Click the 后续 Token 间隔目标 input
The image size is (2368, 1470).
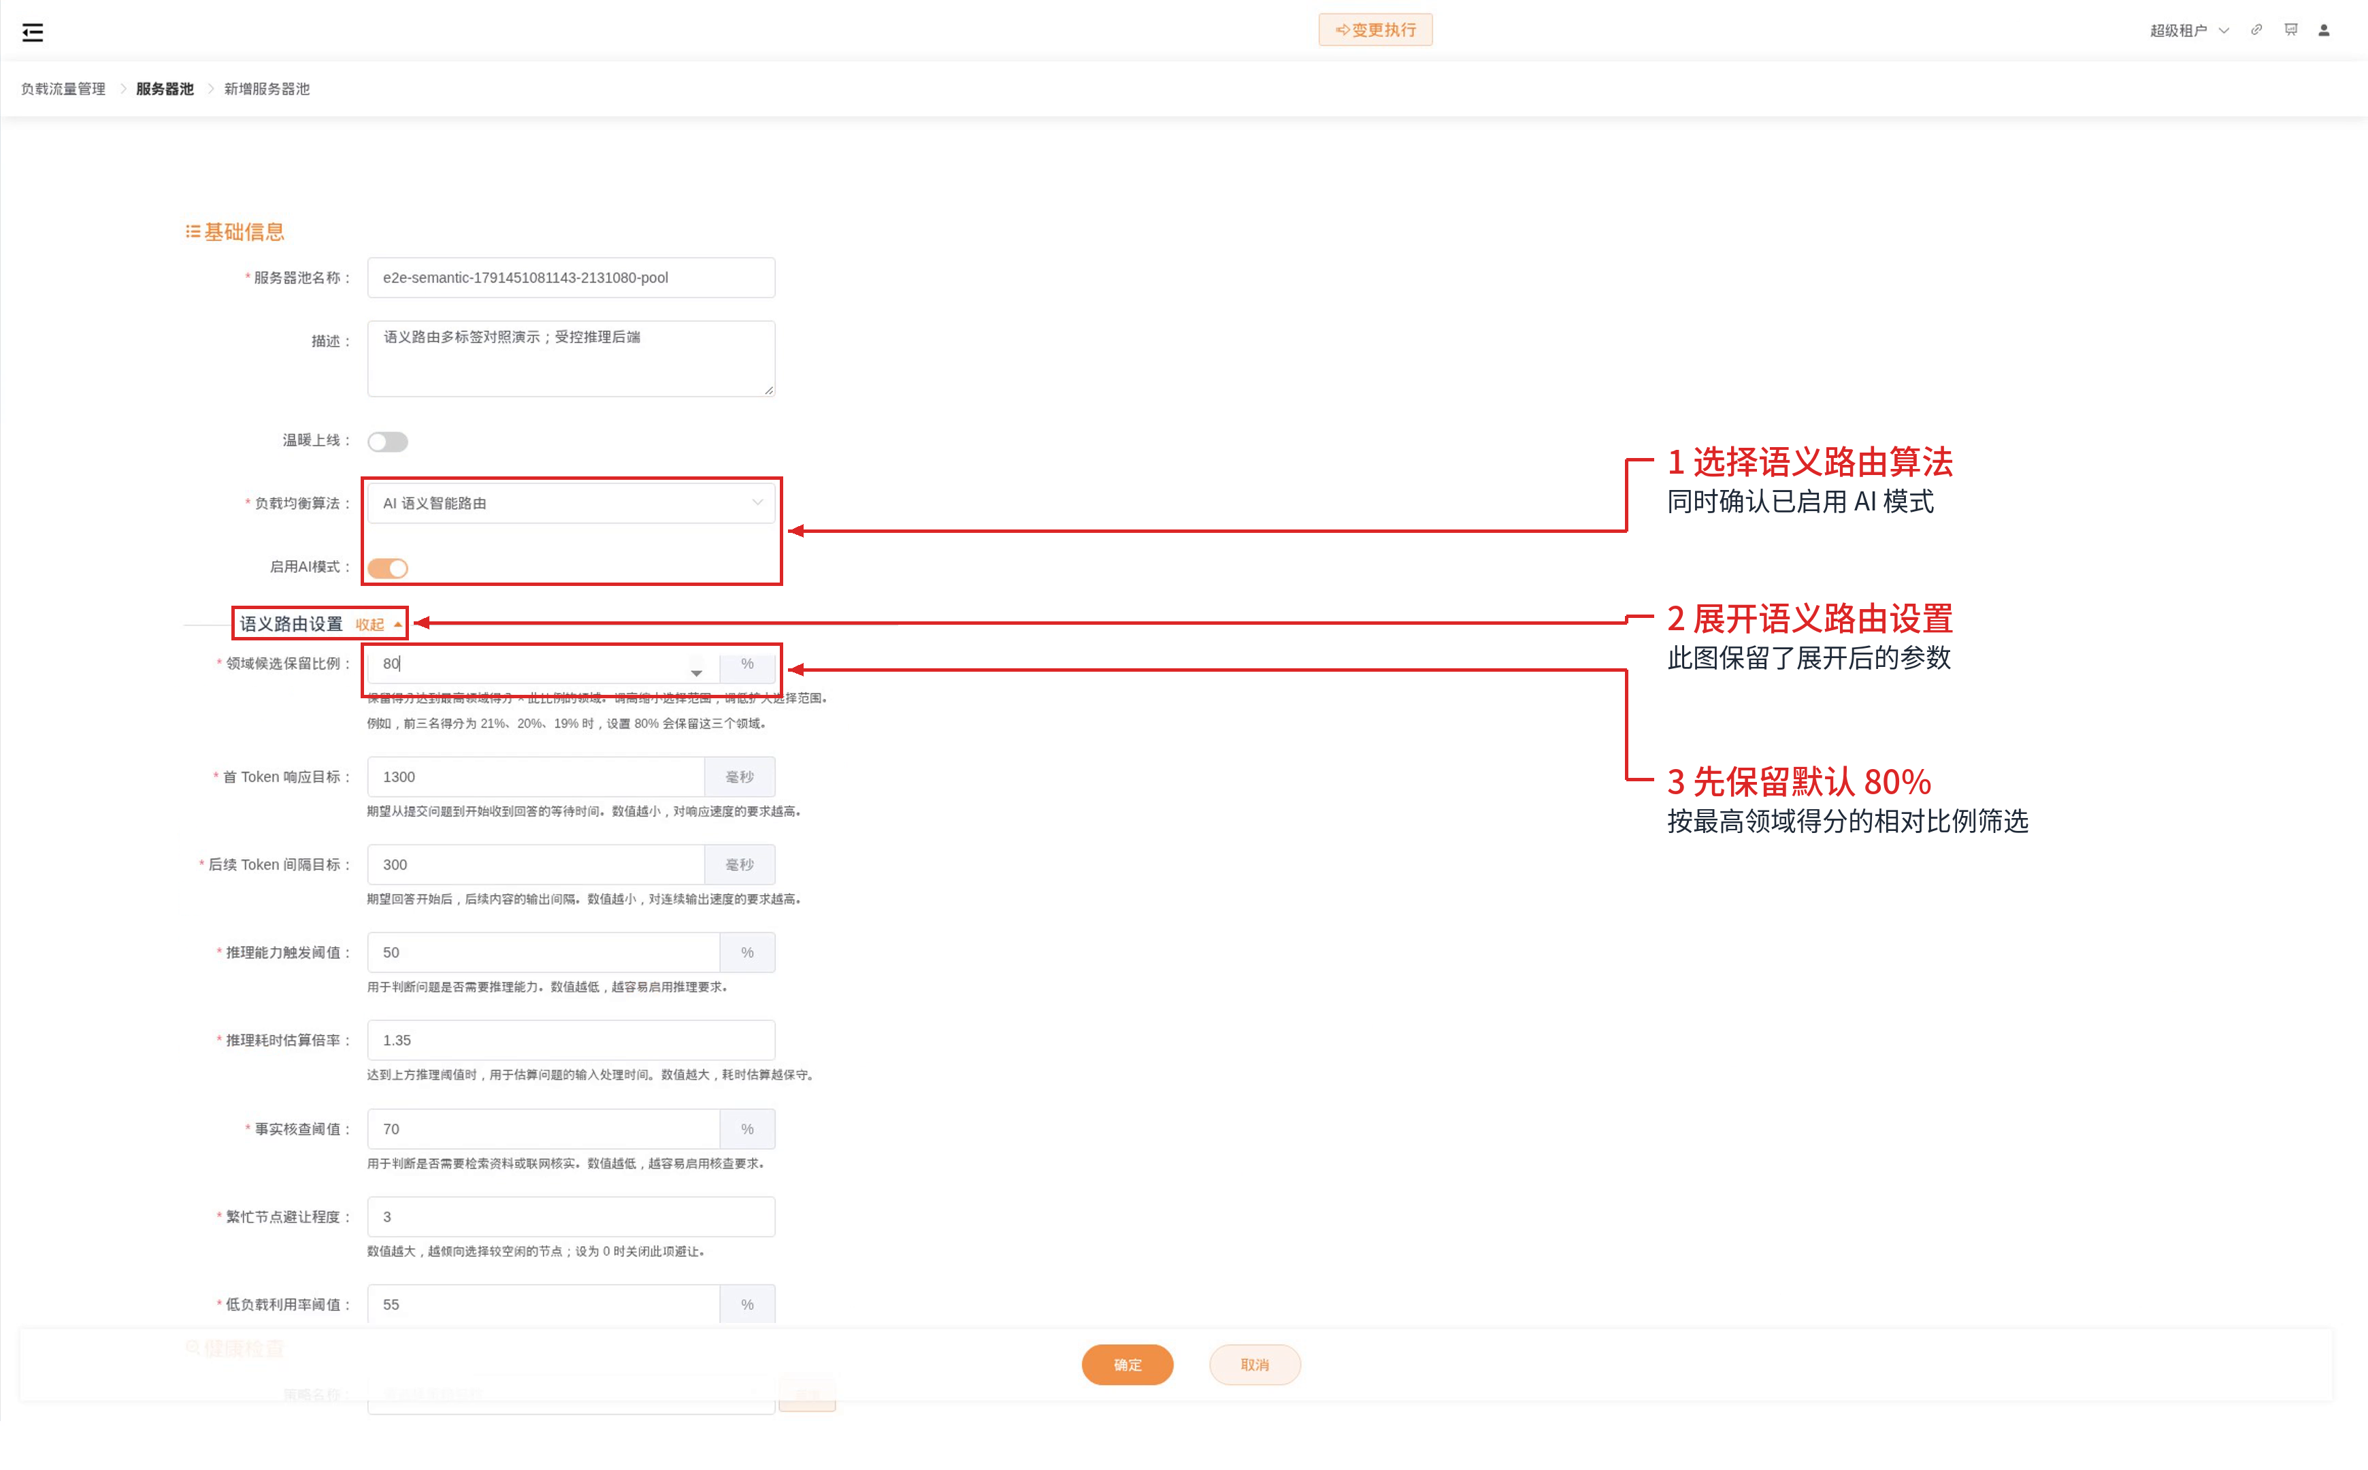536,864
